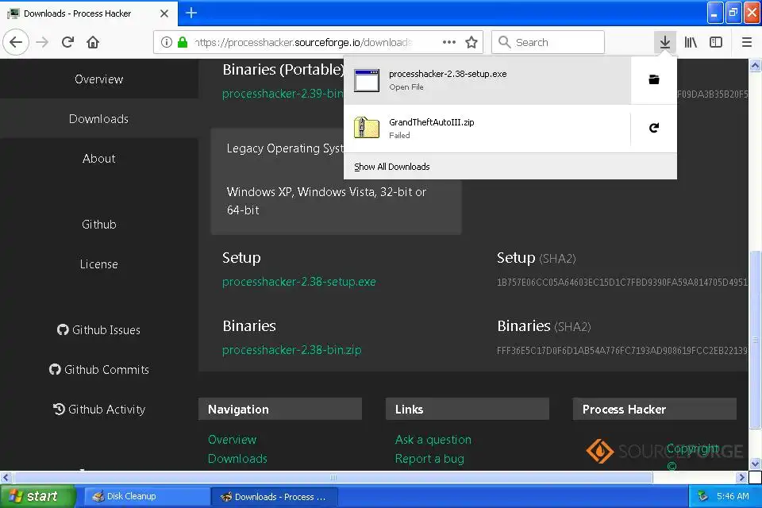This screenshot has height=508, width=762.
Task: Toggle the Downloads toolbar arrow button
Action: click(665, 42)
